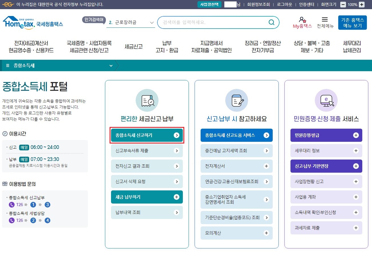The width and height of the screenshot is (372, 253).
Task: Expand 전자계산서 plus icon
Action: pos(266,166)
